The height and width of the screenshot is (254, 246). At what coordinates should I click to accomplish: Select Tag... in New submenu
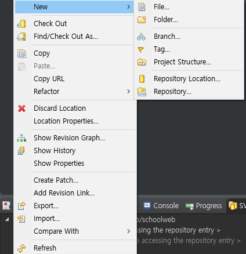click(x=189, y=49)
